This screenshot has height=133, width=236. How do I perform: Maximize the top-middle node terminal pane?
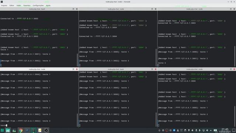tap(152, 9)
